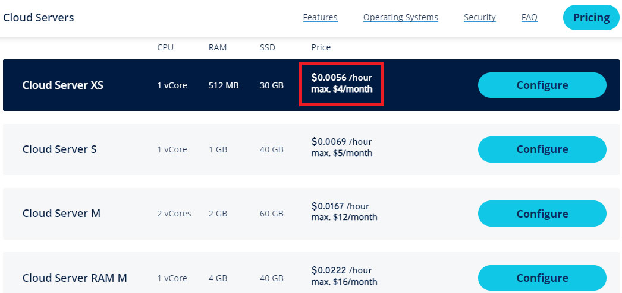
Task: Select the Cloud Server XS name
Action: [62, 85]
